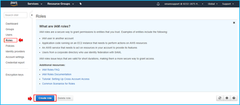Open the help question mark icon
Viewport: 240px width, 105px height.
pyautogui.click(x=234, y=98)
